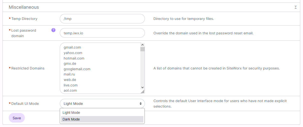Focus the Lost password domain field
The image size is (303, 127).
click(102, 33)
